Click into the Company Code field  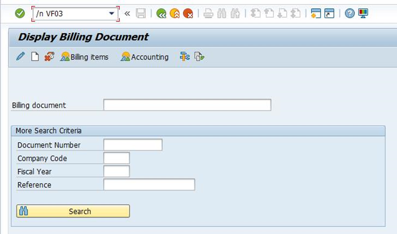117,158
